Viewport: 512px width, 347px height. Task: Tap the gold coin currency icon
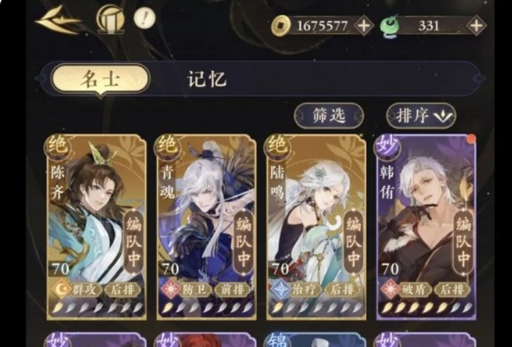(x=281, y=26)
